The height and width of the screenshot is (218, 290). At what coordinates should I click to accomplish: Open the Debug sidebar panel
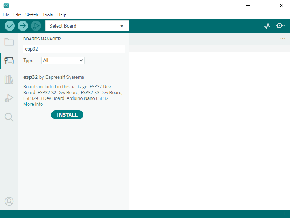point(9,98)
